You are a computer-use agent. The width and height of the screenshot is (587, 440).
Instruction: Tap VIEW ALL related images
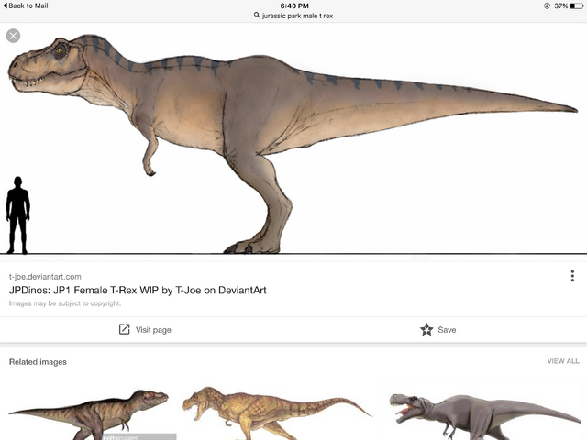562,361
